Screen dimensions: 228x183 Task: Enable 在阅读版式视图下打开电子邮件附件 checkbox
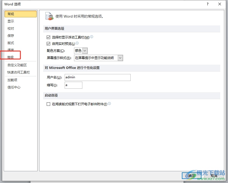tap(49, 104)
